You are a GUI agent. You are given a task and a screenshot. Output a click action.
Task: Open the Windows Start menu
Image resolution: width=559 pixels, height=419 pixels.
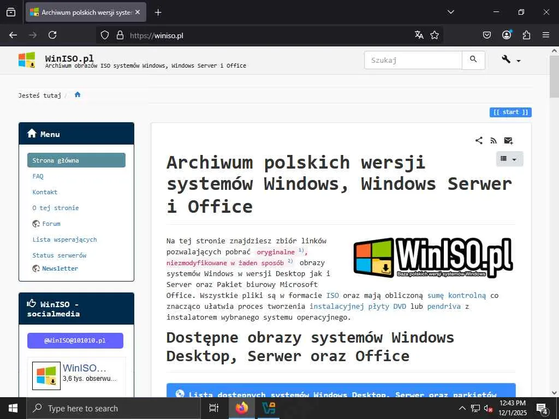point(13,408)
